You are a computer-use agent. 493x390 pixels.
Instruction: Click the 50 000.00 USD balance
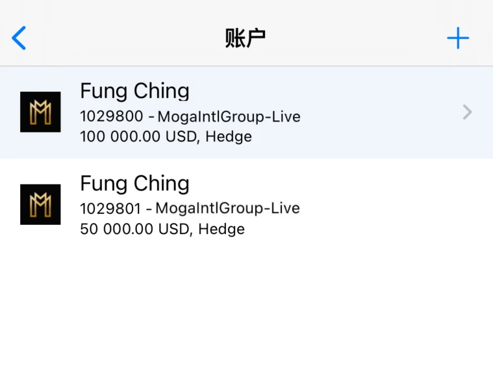135,229
